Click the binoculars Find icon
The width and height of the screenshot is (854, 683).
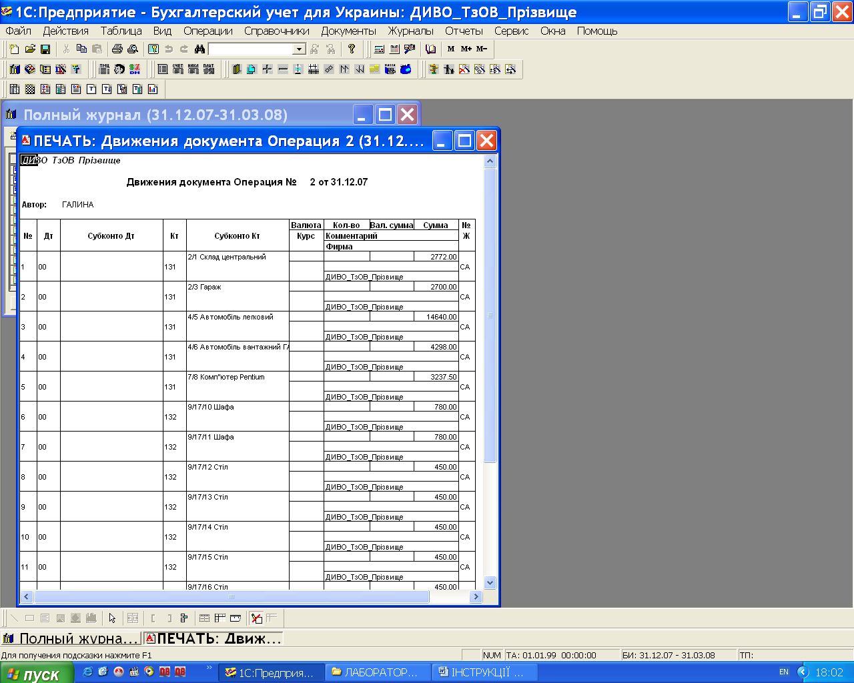click(x=199, y=49)
